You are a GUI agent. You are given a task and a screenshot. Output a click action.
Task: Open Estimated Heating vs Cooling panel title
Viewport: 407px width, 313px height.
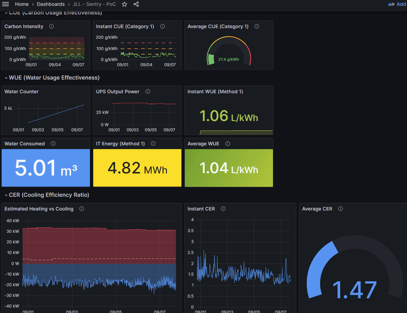[x=39, y=209]
